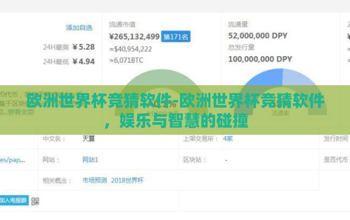Click the 流通市值 label

click(122, 24)
